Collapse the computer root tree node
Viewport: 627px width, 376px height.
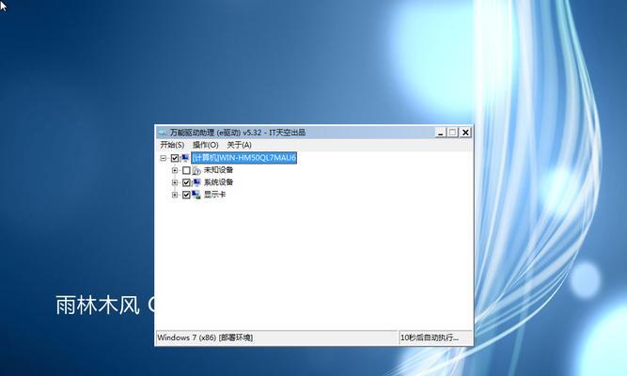[164, 158]
